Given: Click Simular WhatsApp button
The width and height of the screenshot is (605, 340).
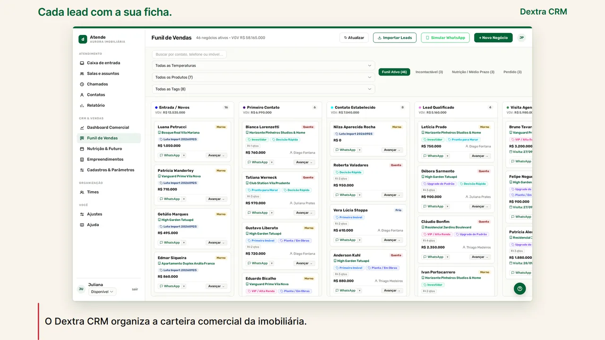Looking at the screenshot, I should (x=445, y=38).
